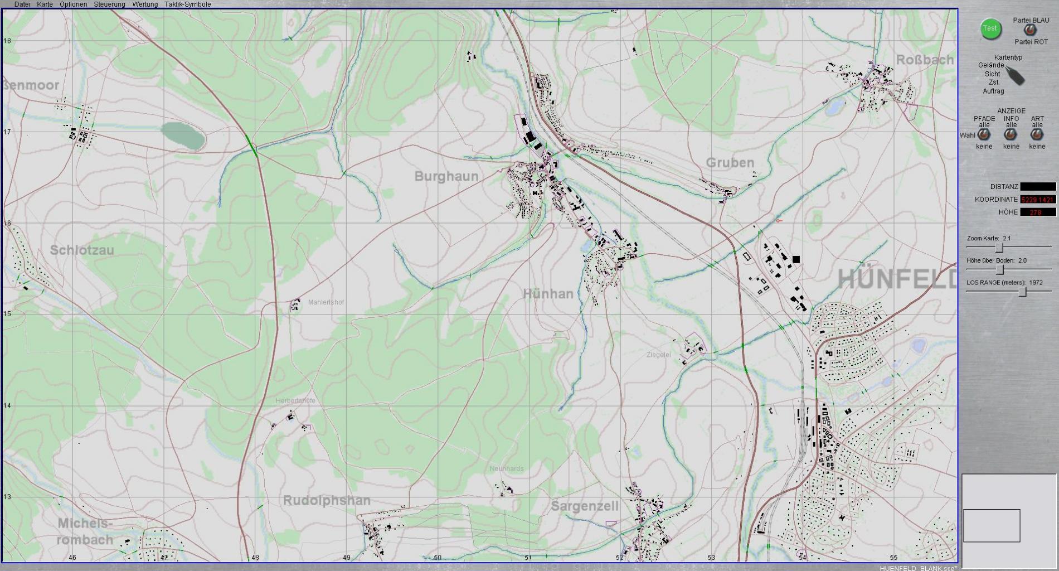Click the DISTANZ readout field

click(x=1038, y=187)
